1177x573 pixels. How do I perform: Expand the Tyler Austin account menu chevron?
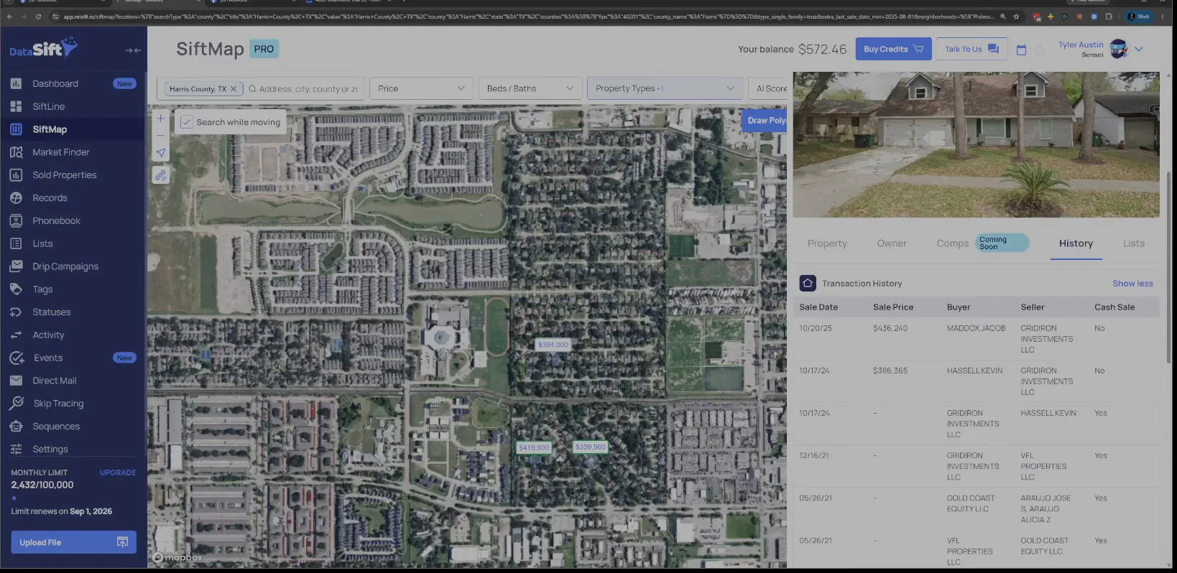1139,49
